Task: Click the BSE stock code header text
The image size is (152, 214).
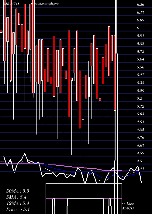Action: [11, 4]
